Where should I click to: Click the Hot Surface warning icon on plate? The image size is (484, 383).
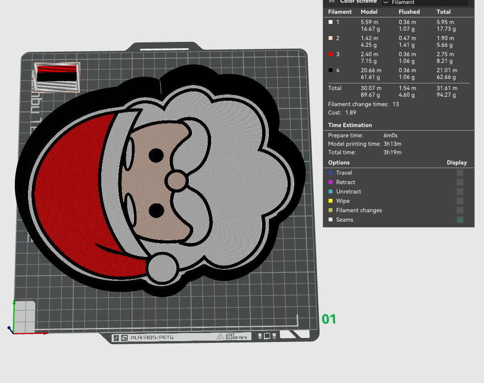(220, 337)
